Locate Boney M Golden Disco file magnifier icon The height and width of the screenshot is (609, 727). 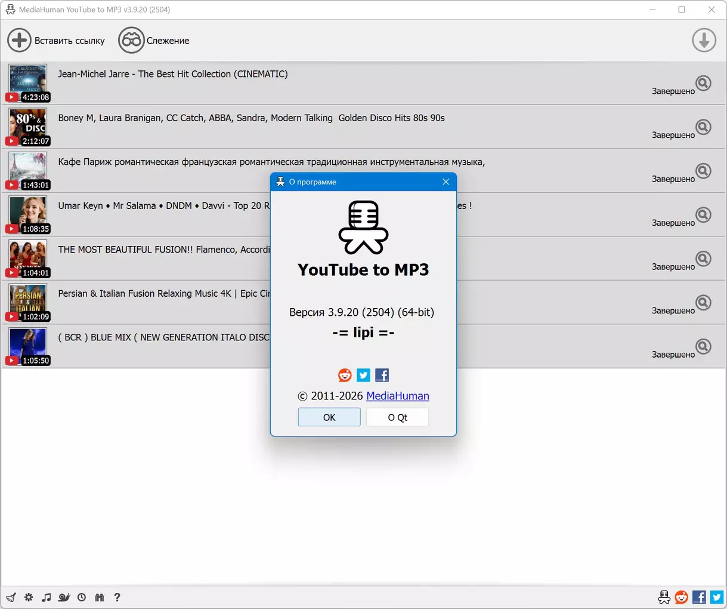pyautogui.click(x=704, y=127)
